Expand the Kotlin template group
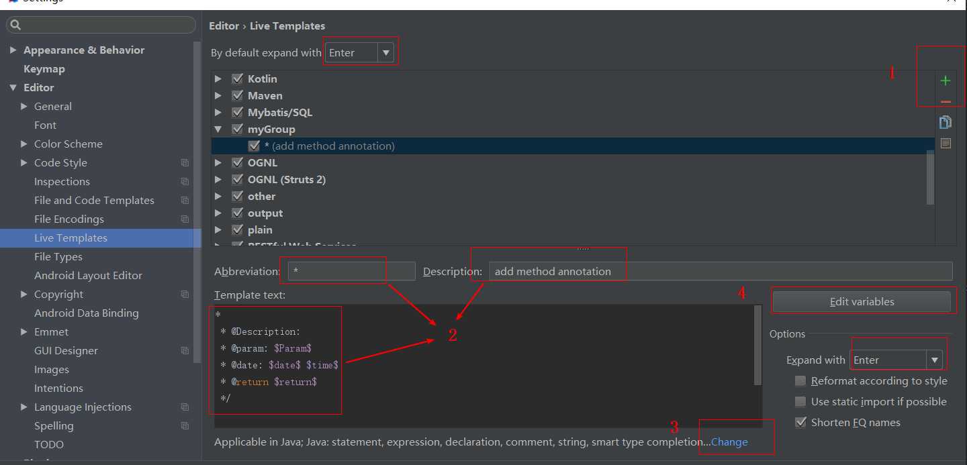Screen dimensions: 967x465 point(218,79)
